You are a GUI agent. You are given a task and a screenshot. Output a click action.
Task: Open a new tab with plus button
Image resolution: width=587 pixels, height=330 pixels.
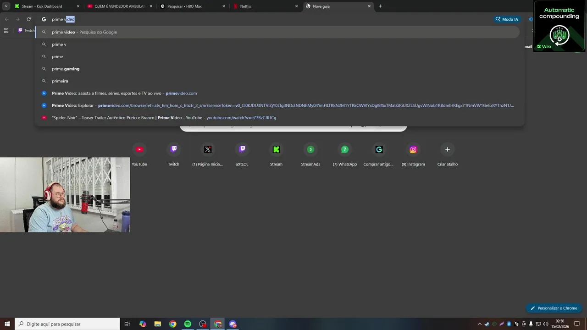pos(380,6)
